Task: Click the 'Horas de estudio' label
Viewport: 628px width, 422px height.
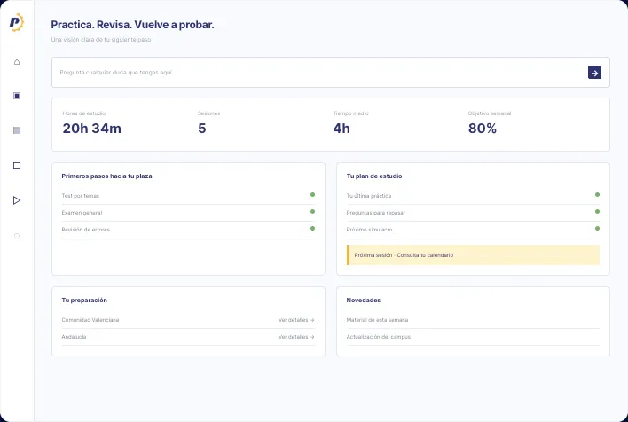Action: coord(83,113)
